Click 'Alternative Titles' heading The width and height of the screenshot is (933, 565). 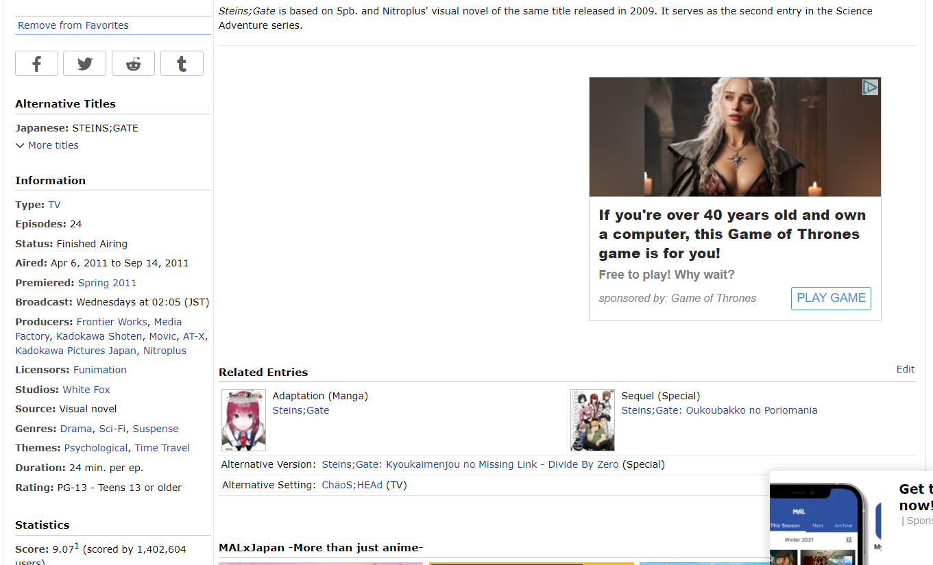[x=65, y=104]
